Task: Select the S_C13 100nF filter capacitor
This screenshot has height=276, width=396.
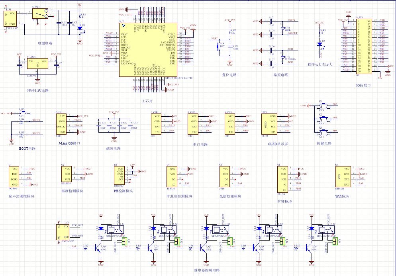Action: click(x=130, y=125)
